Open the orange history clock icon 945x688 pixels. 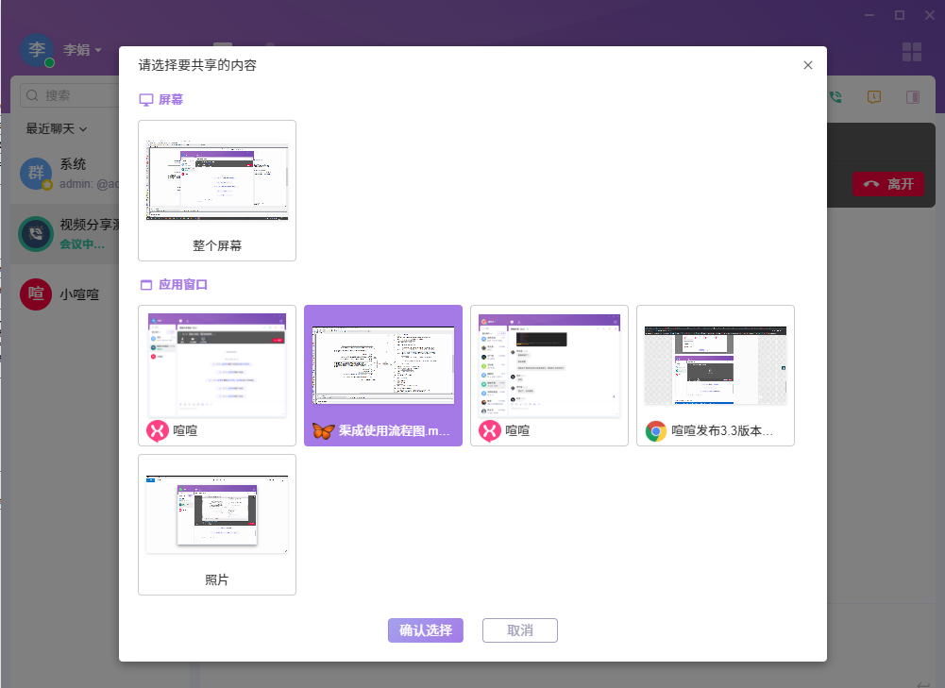point(874,97)
